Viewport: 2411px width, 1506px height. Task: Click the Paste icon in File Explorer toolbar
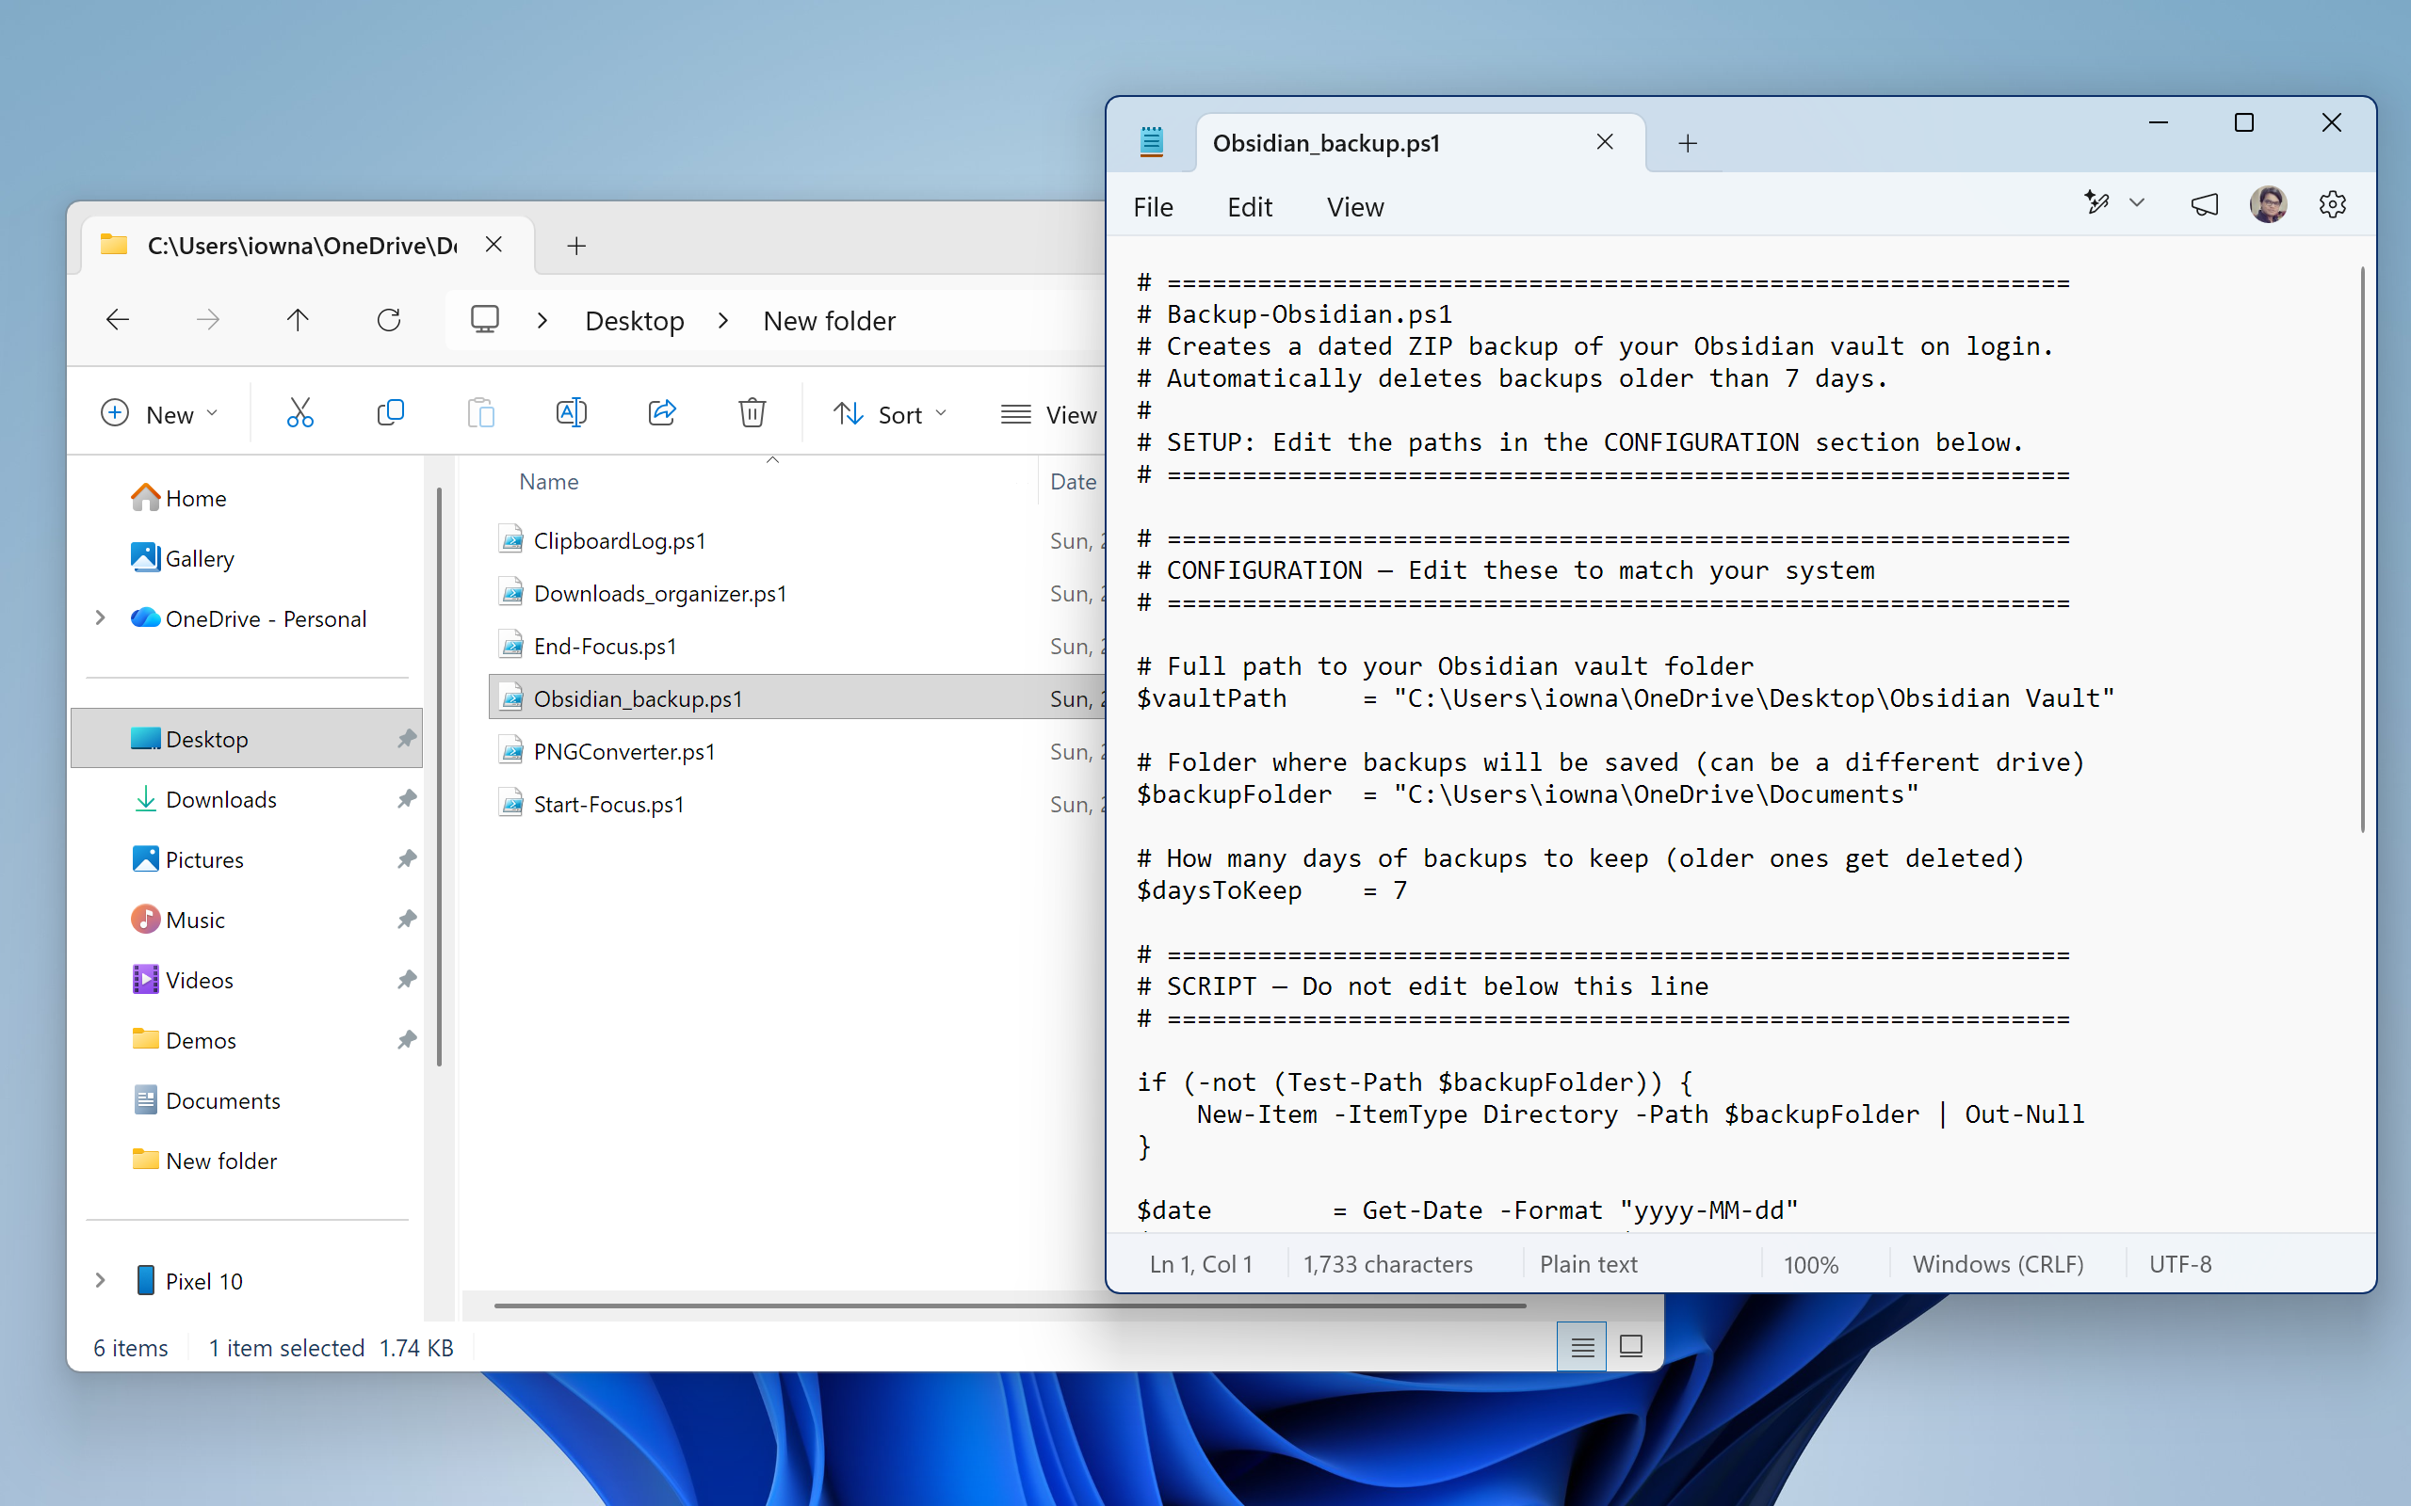(481, 413)
